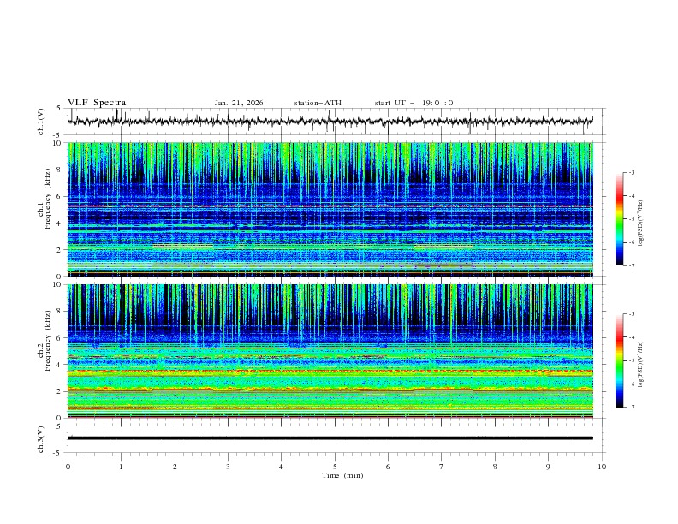Viewport: 678px width, 524px height.
Task: Click time axis tick label "0"
Action: [68, 467]
